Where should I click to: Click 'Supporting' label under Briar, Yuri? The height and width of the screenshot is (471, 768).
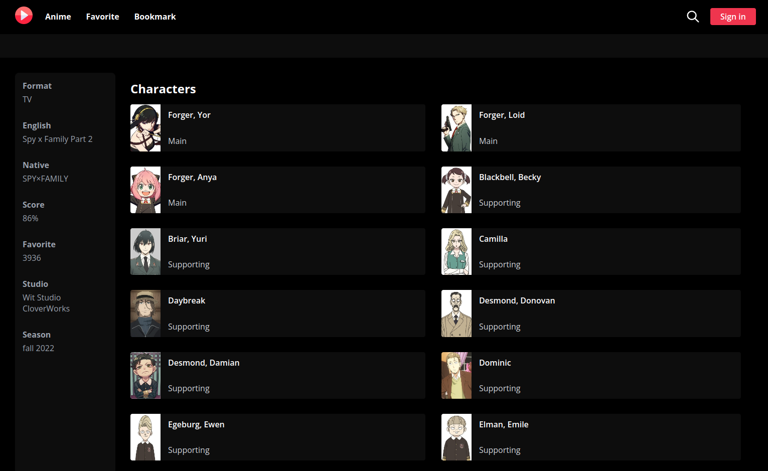click(x=189, y=264)
